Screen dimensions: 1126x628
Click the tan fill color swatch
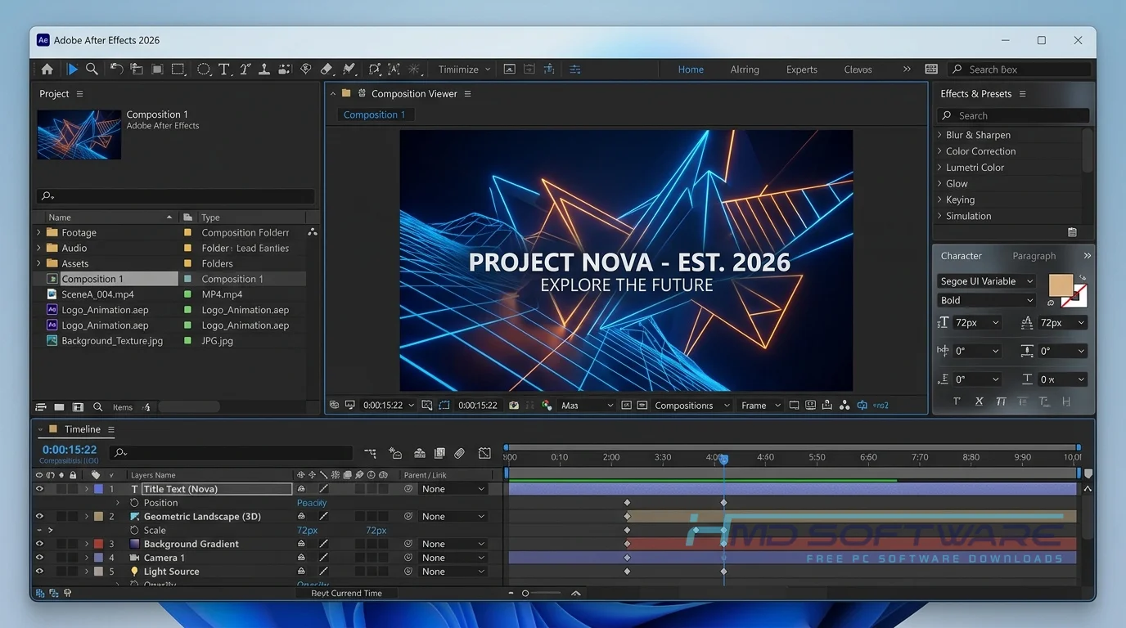pyautogui.click(x=1061, y=285)
